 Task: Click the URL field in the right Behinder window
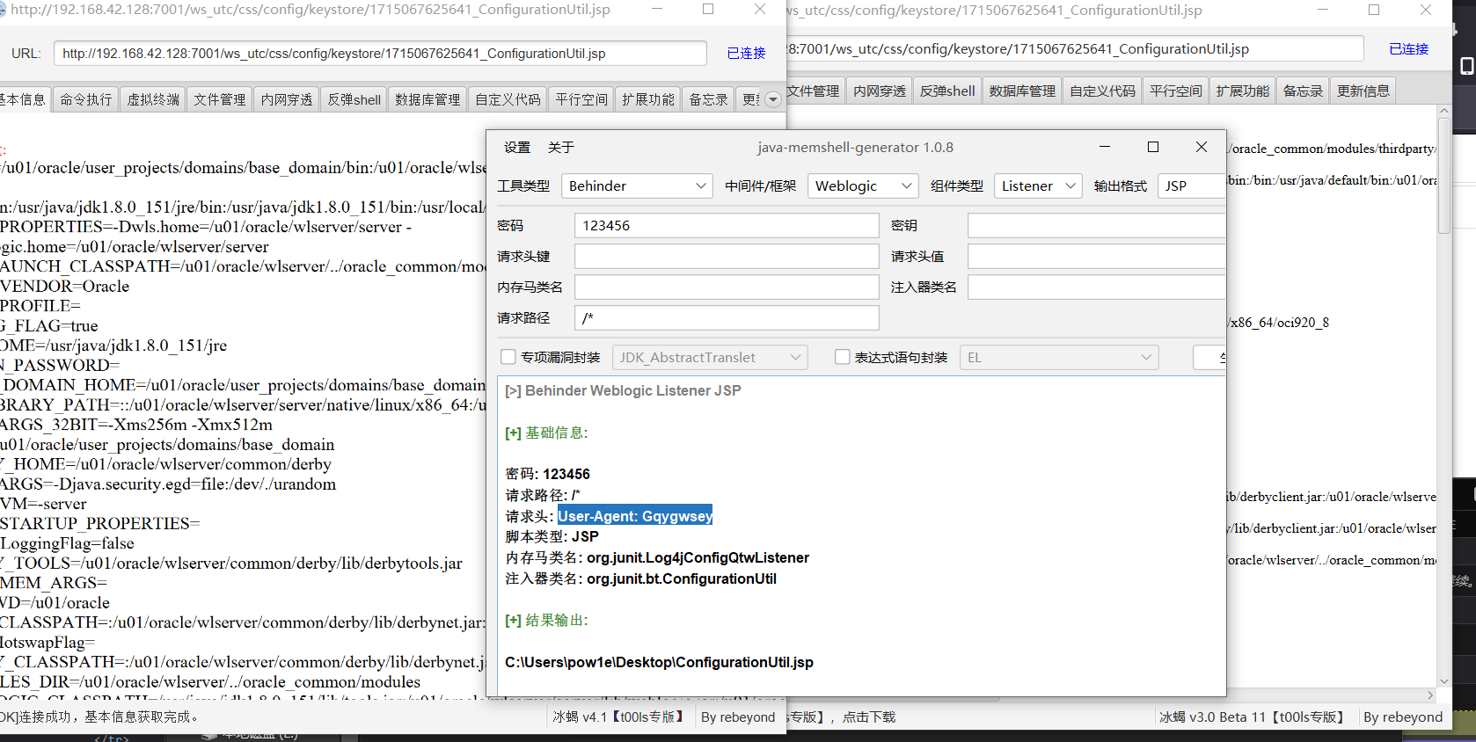pyautogui.click(x=1073, y=48)
